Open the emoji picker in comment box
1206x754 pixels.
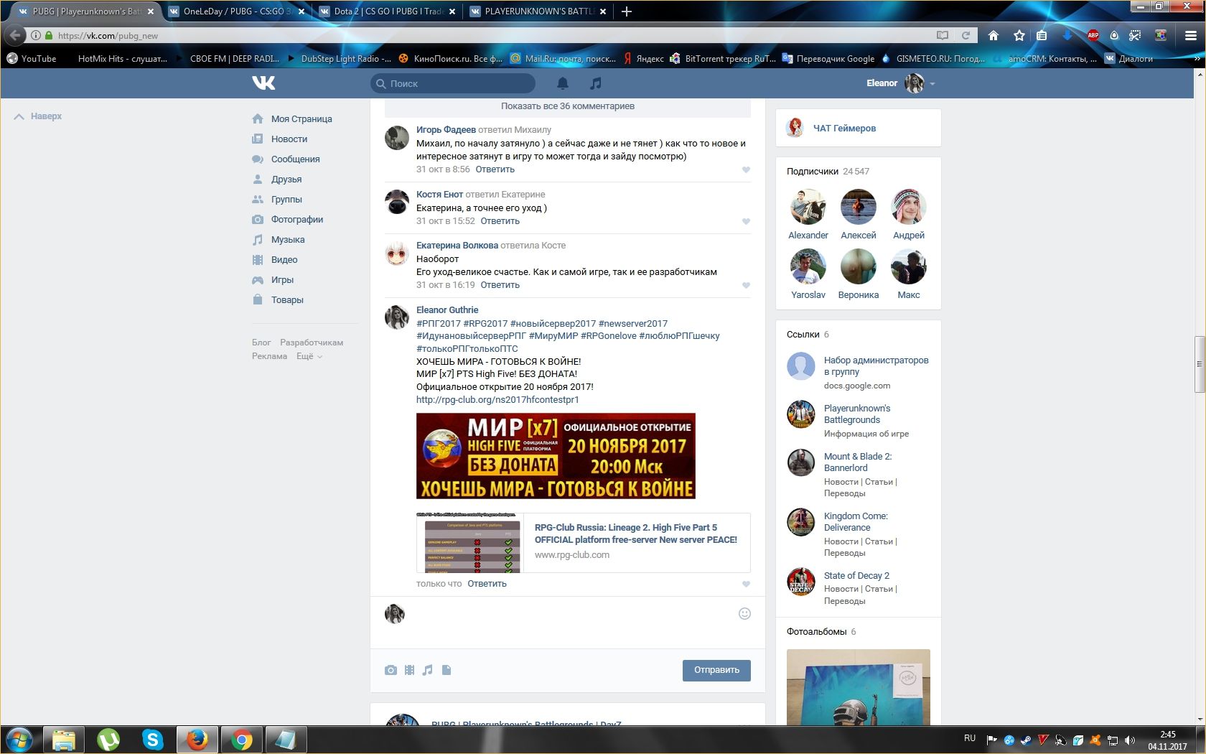(744, 613)
